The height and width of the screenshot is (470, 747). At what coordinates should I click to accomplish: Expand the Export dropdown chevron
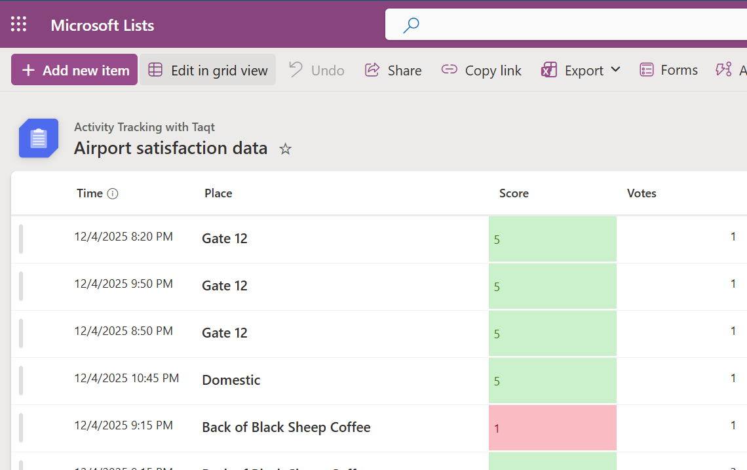click(616, 69)
